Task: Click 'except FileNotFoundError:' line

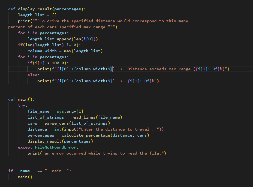Action: coord(48,147)
